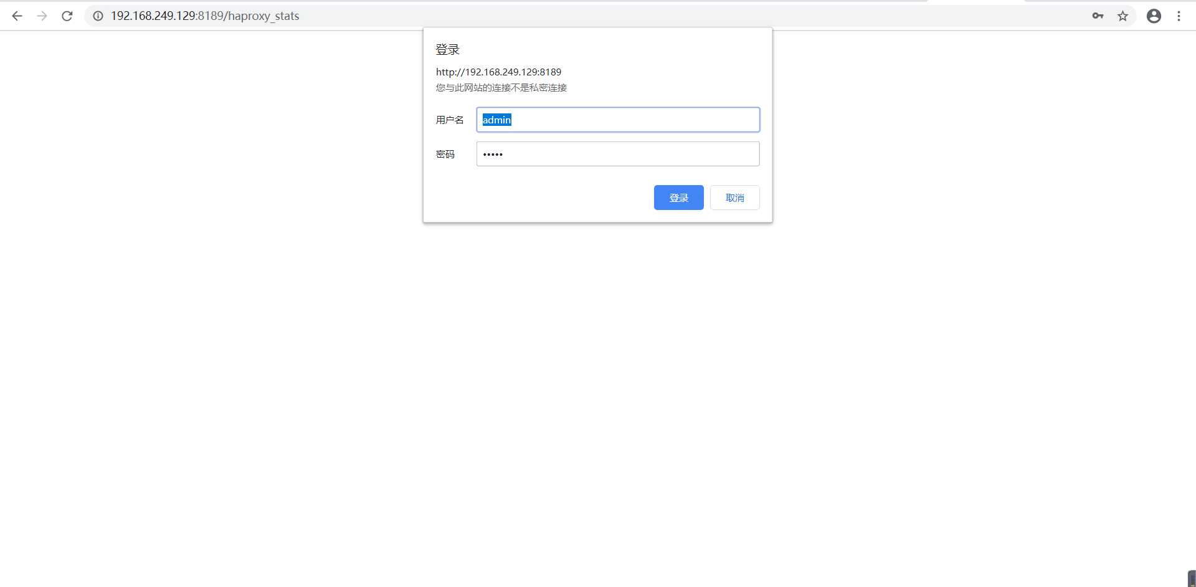Open the browser profile avatar
The image size is (1196, 587).
click(1154, 16)
